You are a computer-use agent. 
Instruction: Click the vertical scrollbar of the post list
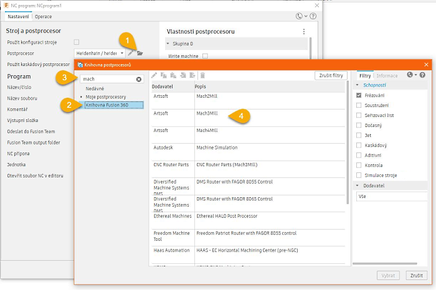(348, 143)
